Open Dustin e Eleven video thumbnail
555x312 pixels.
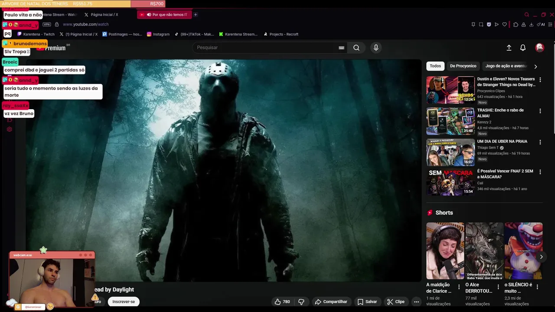[x=451, y=90]
